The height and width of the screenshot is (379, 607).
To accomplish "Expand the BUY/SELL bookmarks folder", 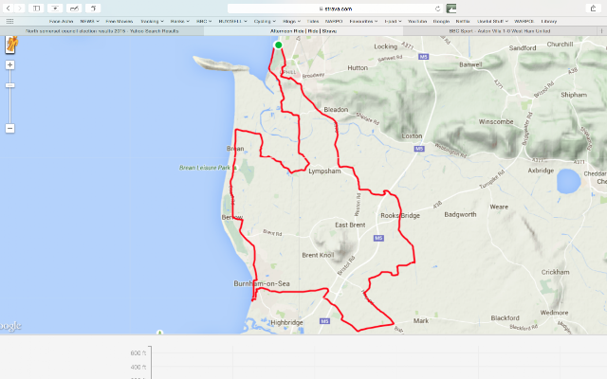I will tap(232, 21).
